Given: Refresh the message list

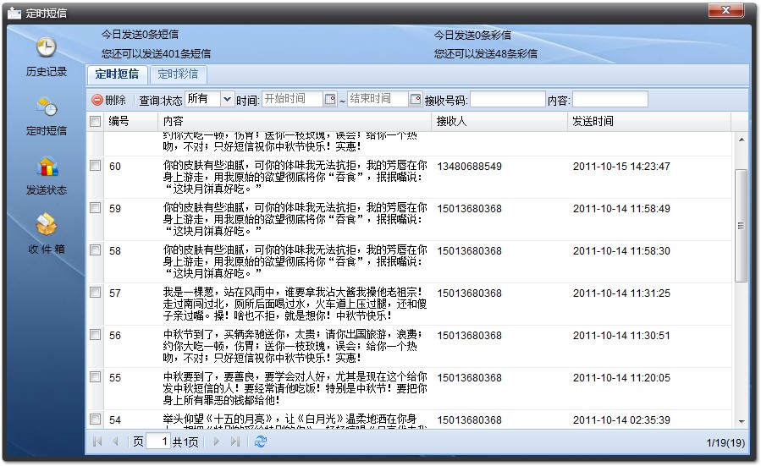Looking at the screenshot, I should click(x=260, y=441).
